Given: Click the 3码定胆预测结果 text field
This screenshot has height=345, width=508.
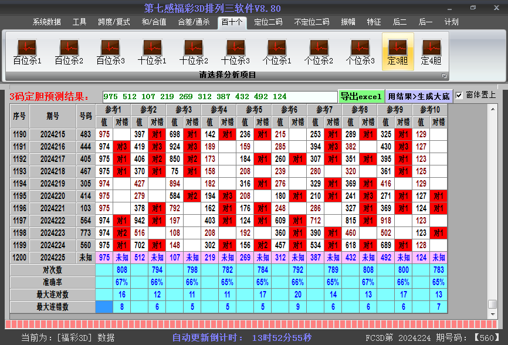Looking at the screenshot, I should [x=220, y=97].
